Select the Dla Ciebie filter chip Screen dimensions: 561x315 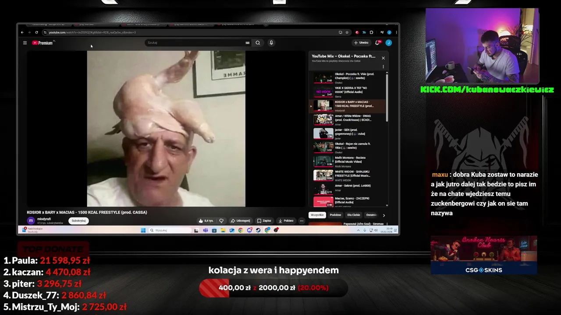pyautogui.click(x=354, y=215)
